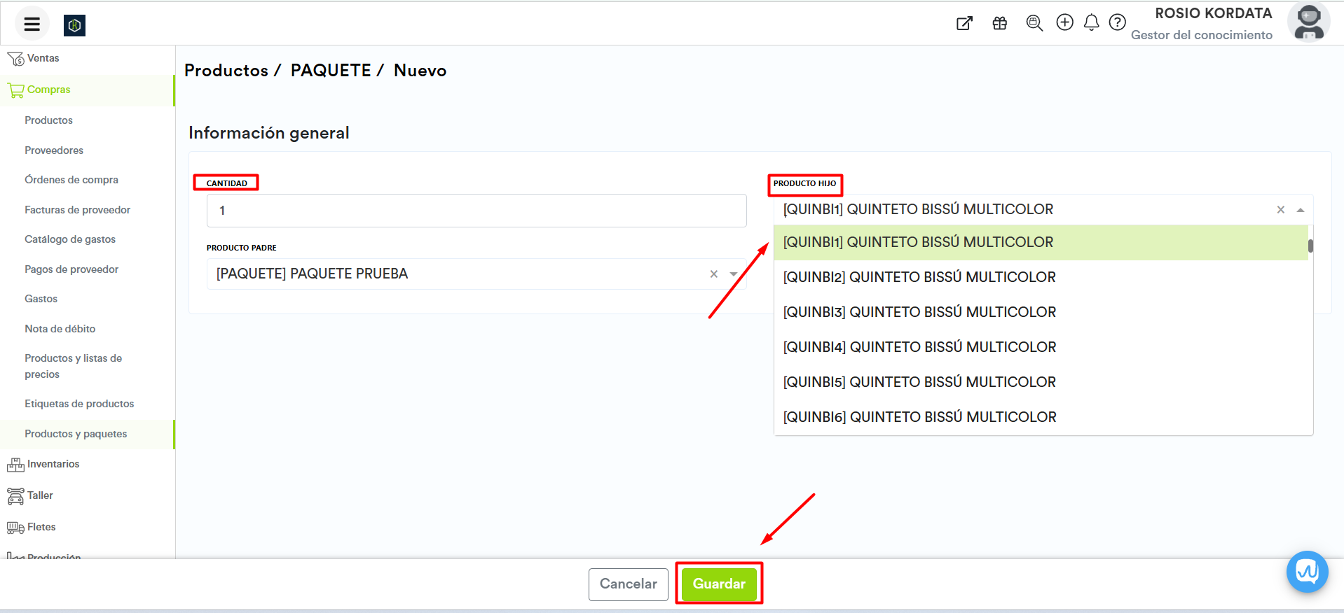
Task: Clear the Producto Hijo selection
Action: click(x=1280, y=210)
